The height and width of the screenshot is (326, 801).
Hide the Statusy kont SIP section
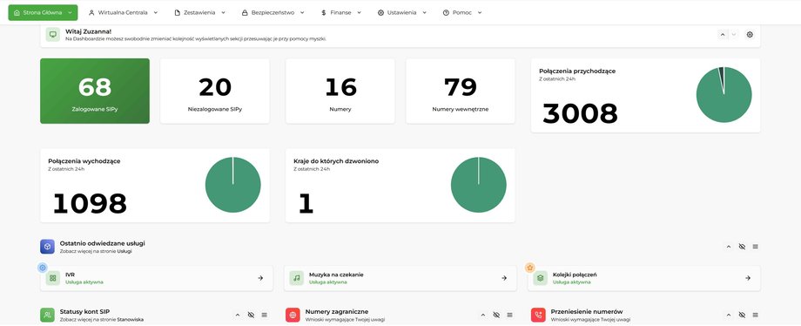coord(251,315)
